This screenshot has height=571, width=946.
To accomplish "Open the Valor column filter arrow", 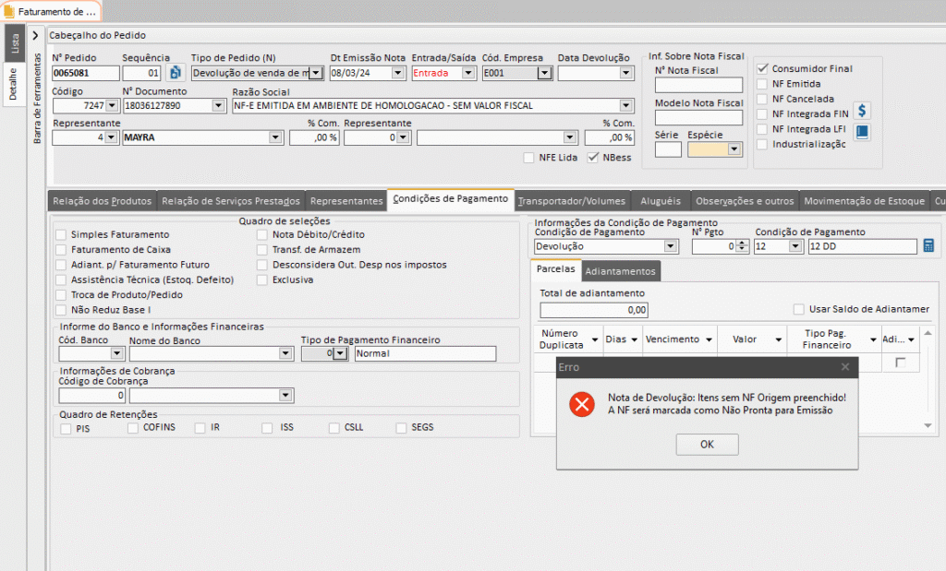I will tap(778, 339).
